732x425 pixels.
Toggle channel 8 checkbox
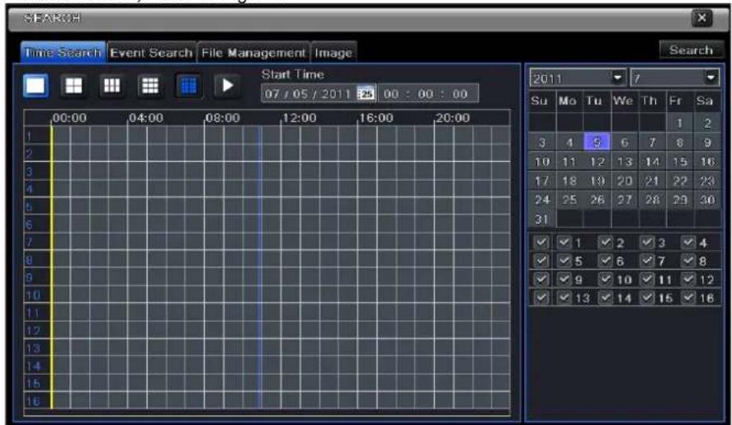pos(688,260)
